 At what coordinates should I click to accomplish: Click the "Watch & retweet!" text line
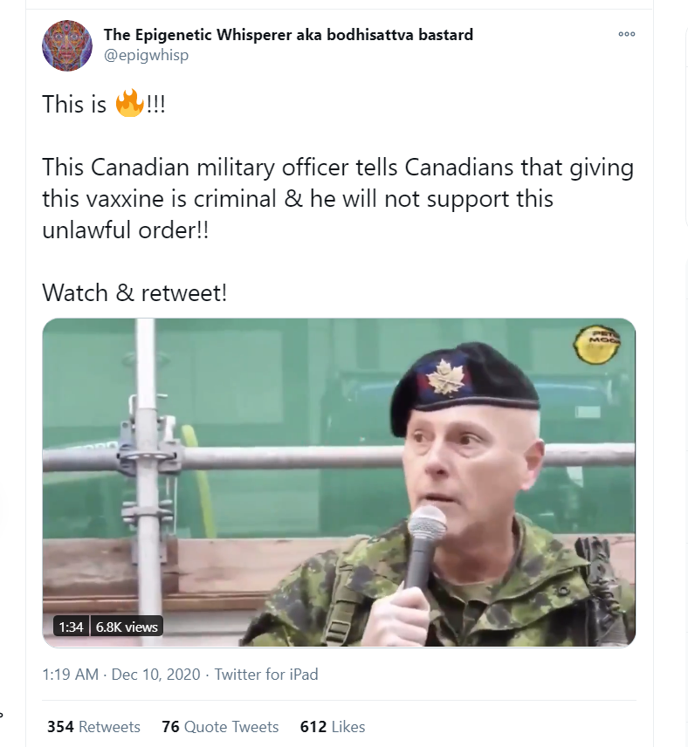click(134, 292)
